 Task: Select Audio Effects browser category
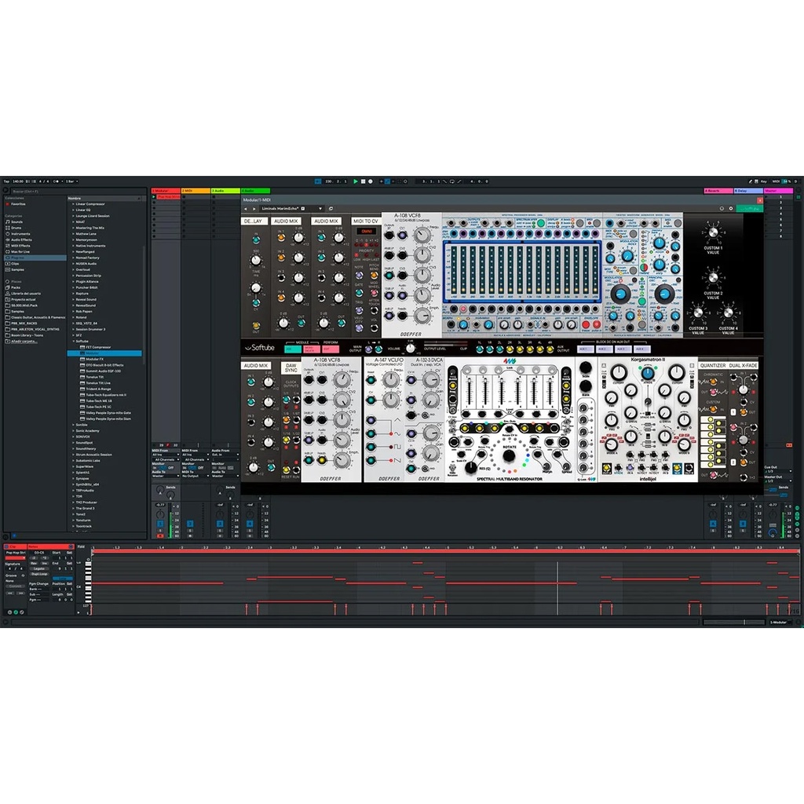pos(21,239)
